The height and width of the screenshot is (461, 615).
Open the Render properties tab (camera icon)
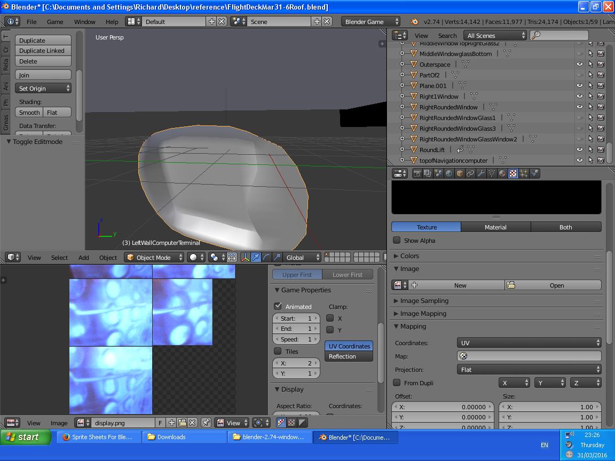pos(417,173)
